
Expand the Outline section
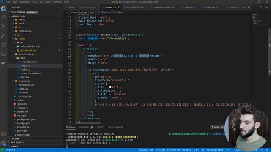pyautogui.click(x=15, y=138)
